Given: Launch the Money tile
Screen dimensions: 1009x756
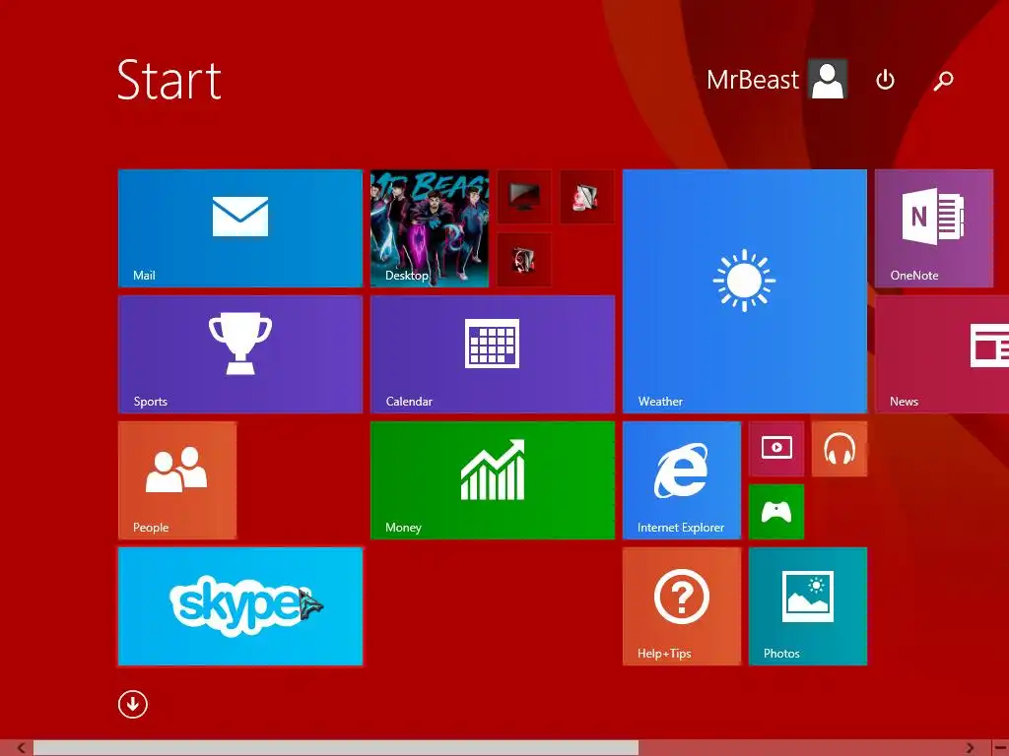Looking at the screenshot, I should 493,480.
